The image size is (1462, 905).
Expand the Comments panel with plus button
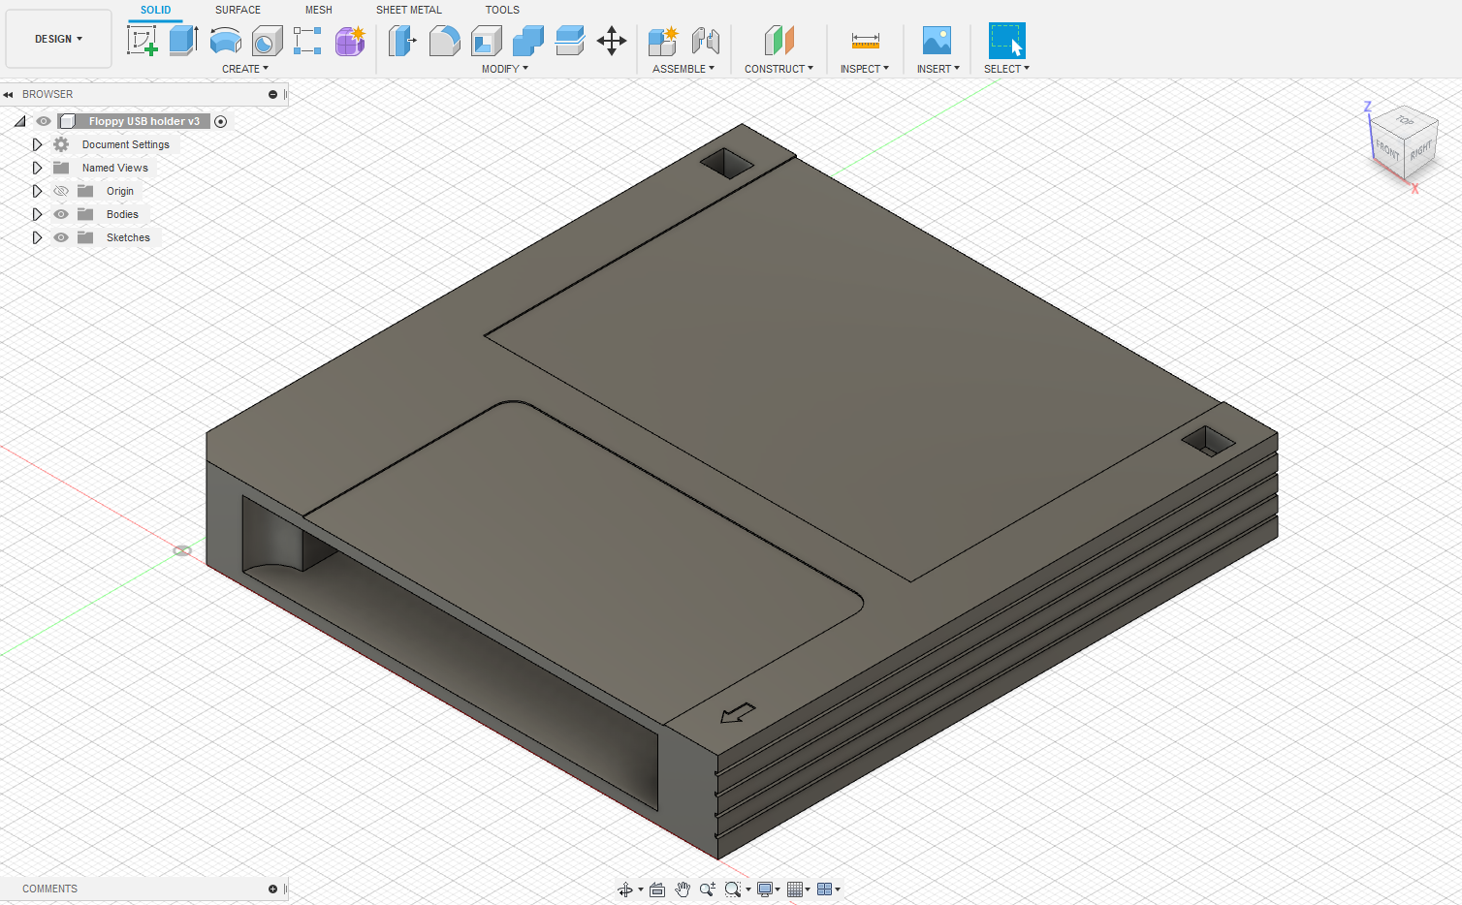(x=272, y=889)
